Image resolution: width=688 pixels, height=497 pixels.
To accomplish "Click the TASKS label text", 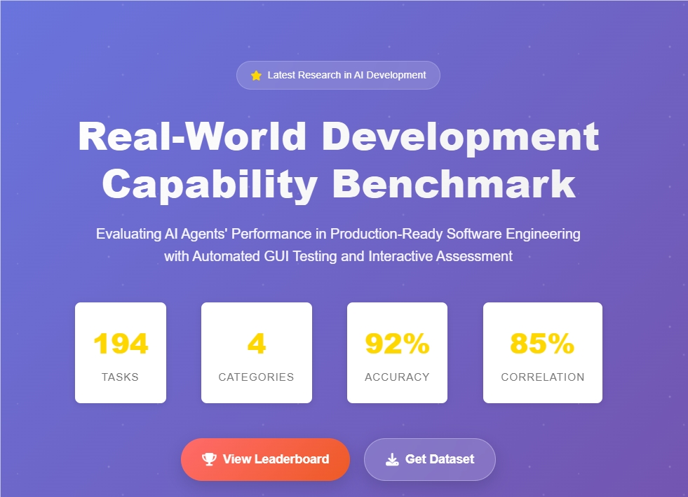I will point(121,377).
